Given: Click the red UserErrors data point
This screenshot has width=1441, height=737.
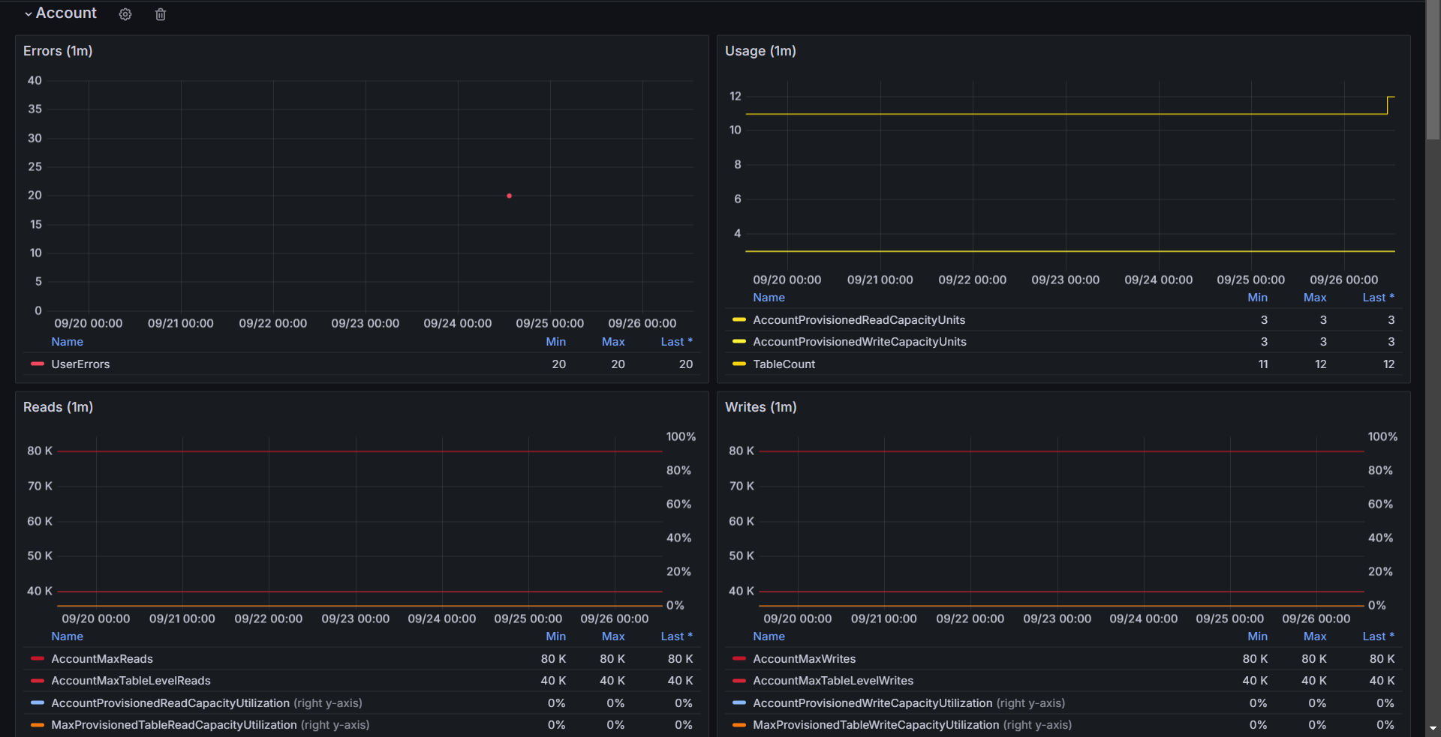Looking at the screenshot, I should pyautogui.click(x=509, y=196).
